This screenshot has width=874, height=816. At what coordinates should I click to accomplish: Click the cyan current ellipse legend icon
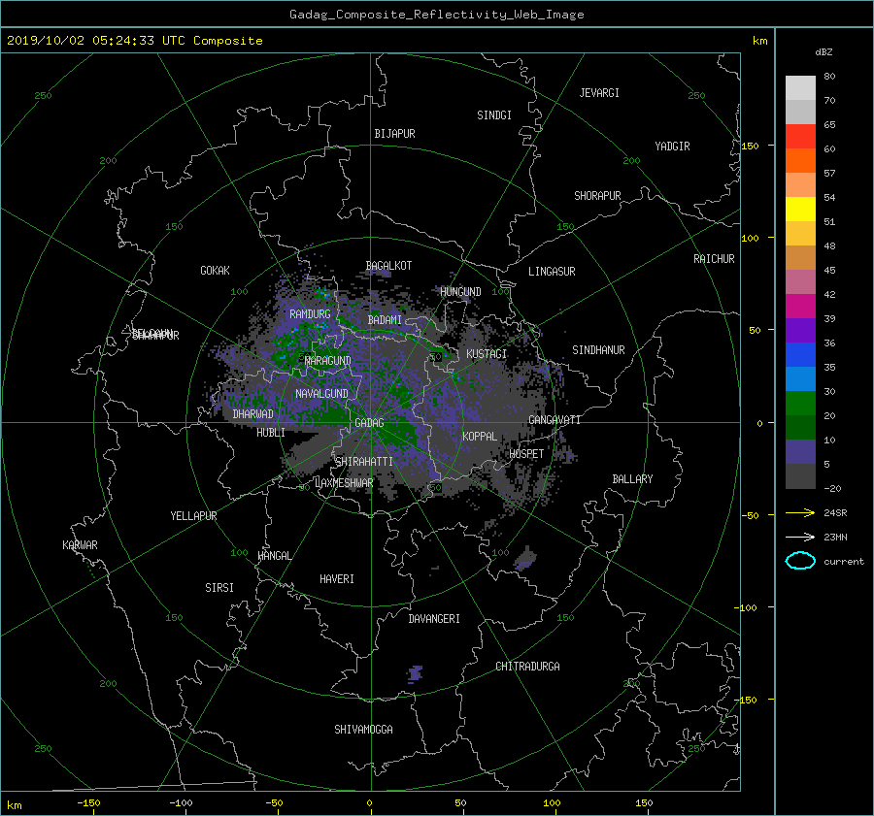800,561
